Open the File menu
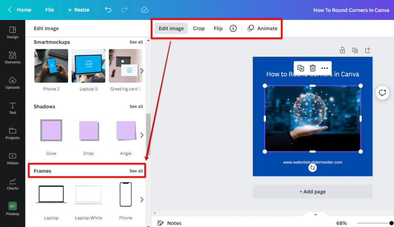 click(x=49, y=10)
